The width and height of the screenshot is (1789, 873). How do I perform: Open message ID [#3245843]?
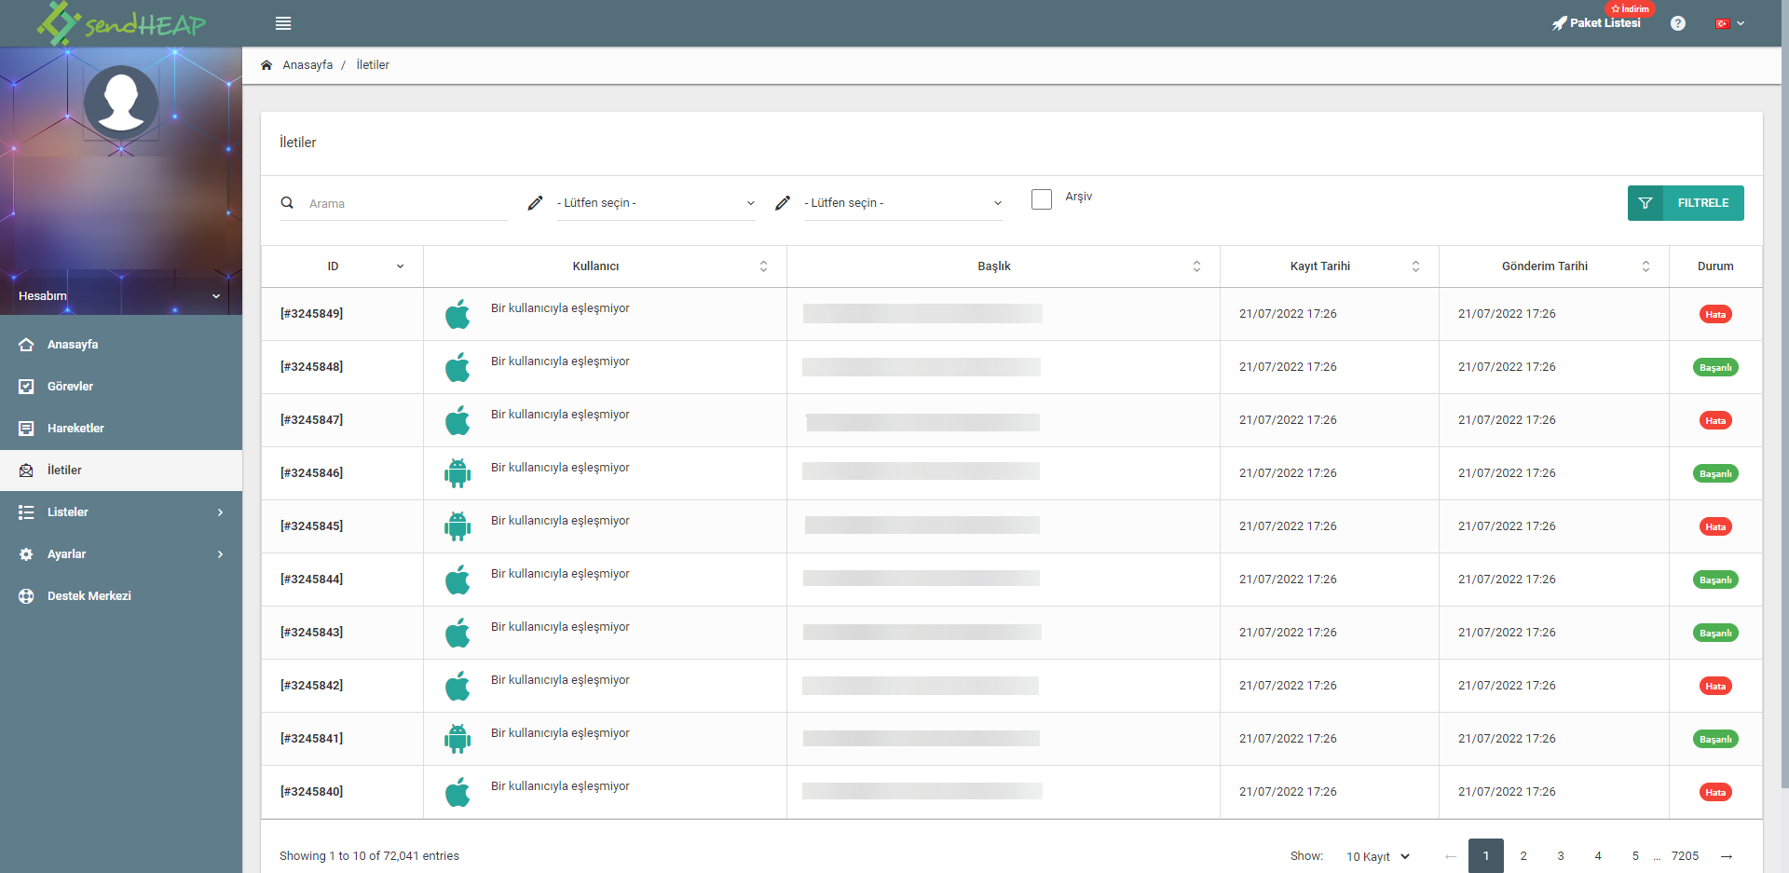(x=311, y=633)
